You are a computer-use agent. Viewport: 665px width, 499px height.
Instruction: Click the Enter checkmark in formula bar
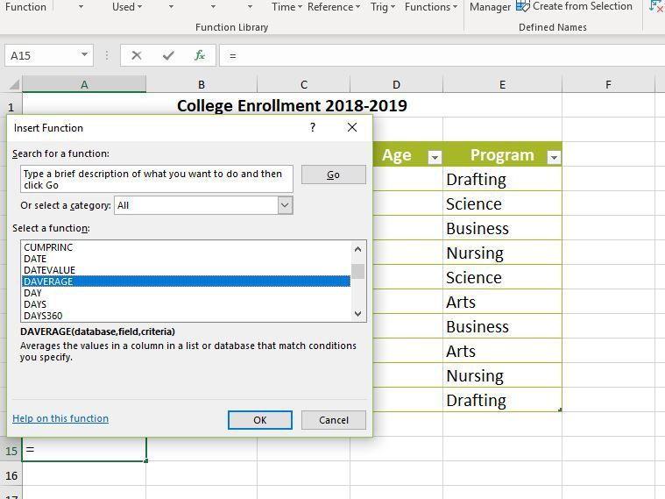[168, 55]
